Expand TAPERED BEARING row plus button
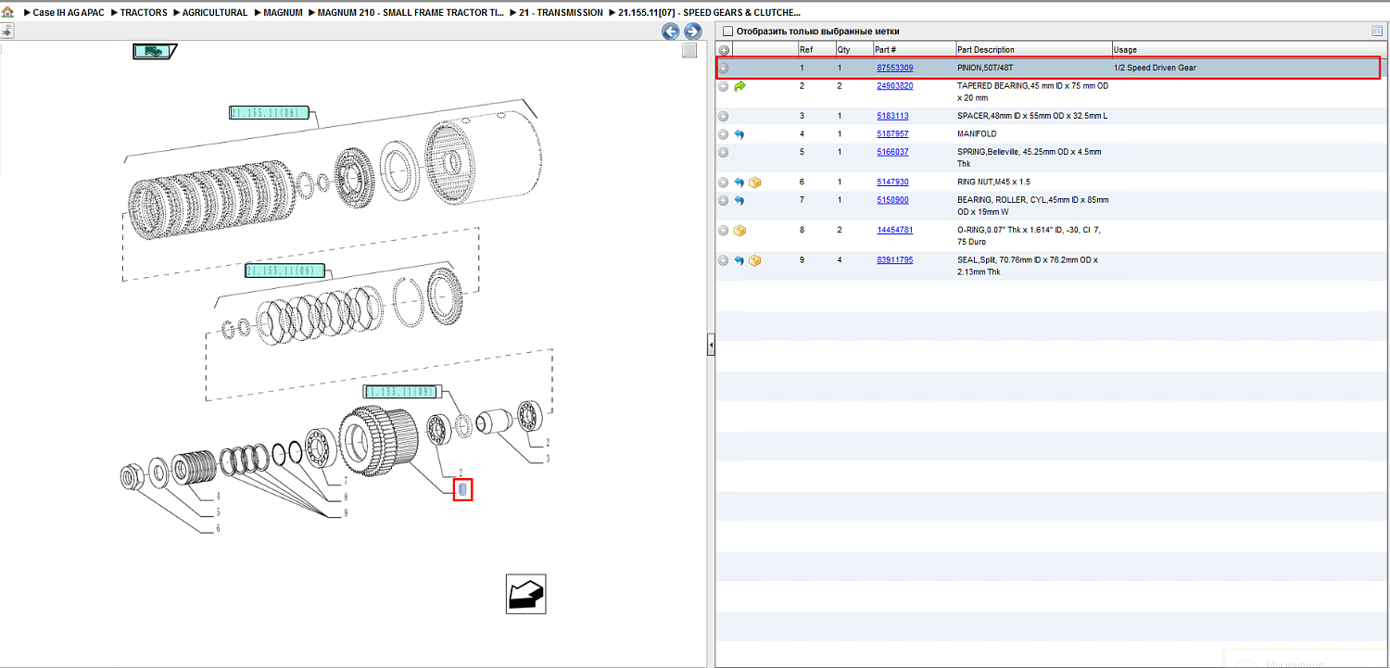1390x668 pixels. 724,86
